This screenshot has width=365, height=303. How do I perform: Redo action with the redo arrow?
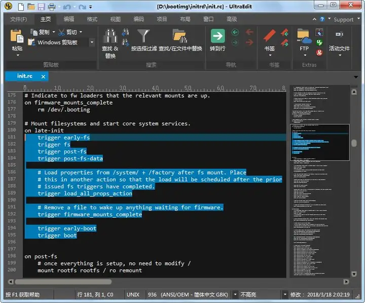82,7
